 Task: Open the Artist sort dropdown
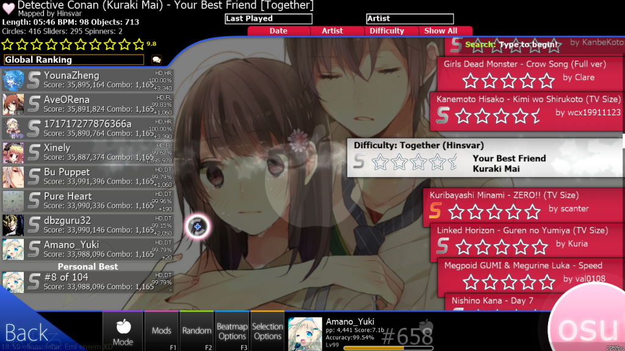point(410,19)
